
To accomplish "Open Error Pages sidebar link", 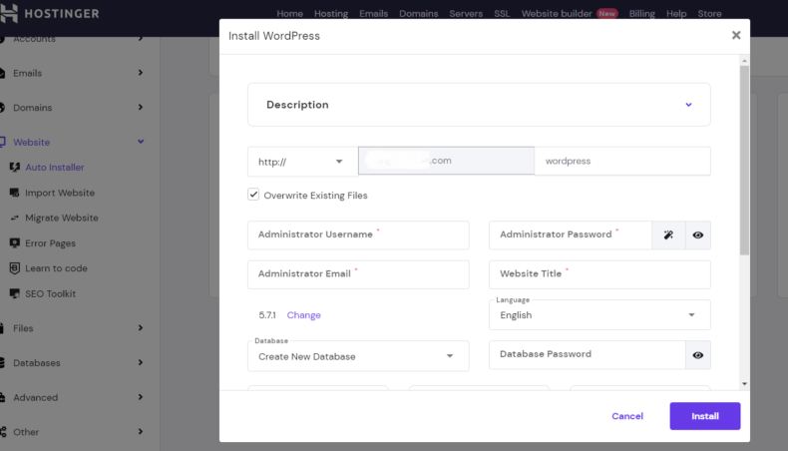I will [50, 242].
